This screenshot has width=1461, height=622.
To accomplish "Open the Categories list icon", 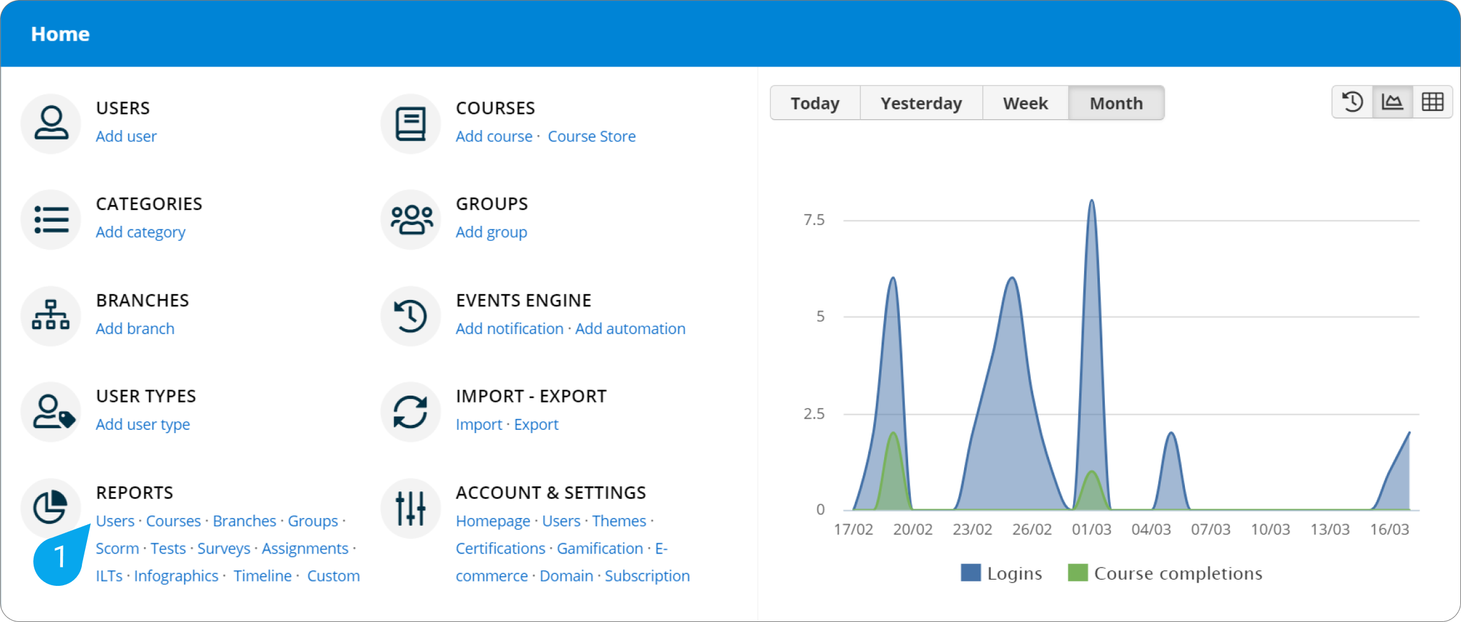I will pyautogui.click(x=51, y=219).
